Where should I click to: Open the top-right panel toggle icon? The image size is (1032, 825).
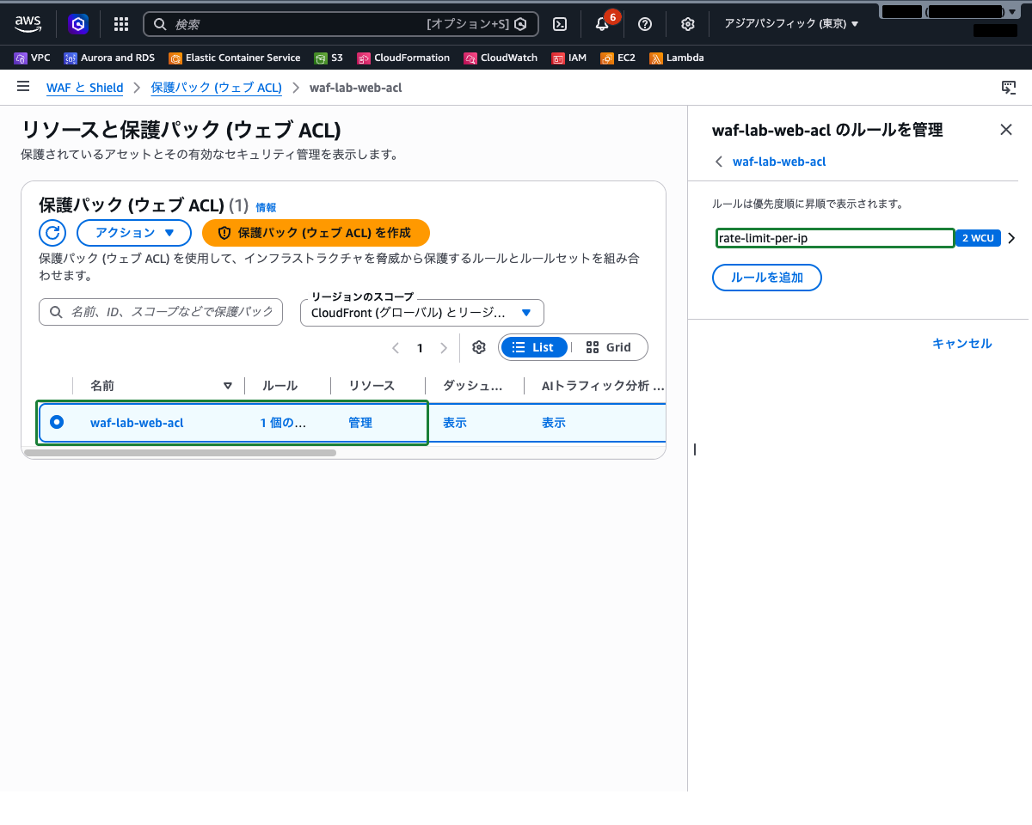1009,88
